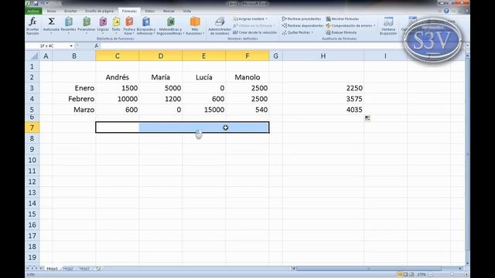
Task: Click Crear desde la selección
Action: pos(254,32)
